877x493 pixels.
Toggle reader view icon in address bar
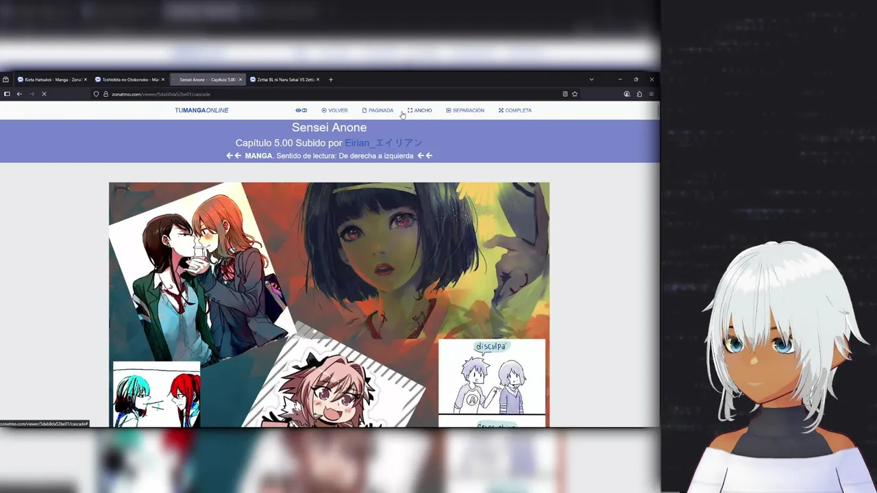tap(565, 94)
